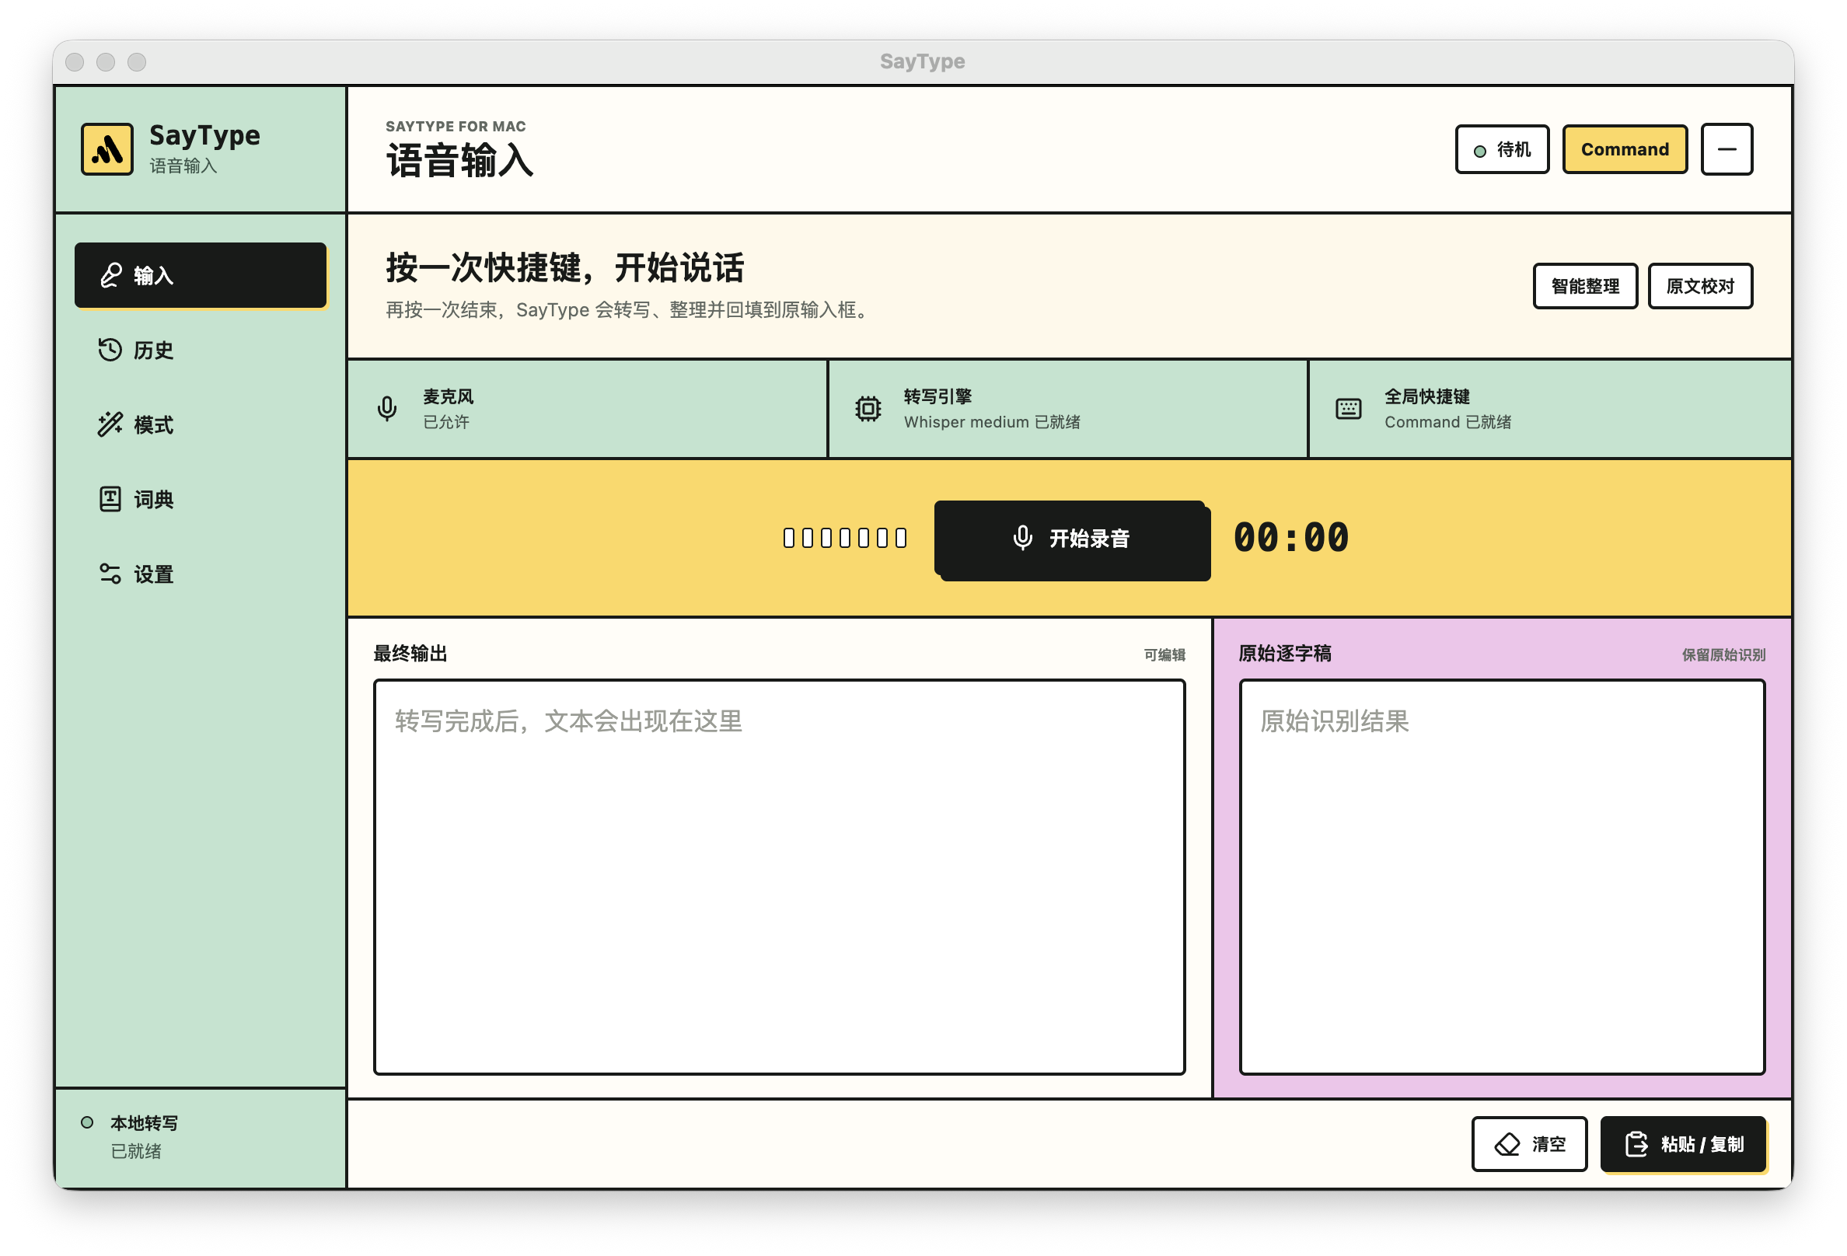Start recording with 开始录音 button
Screen dimensions: 1847x1256
coord(1071,539)
